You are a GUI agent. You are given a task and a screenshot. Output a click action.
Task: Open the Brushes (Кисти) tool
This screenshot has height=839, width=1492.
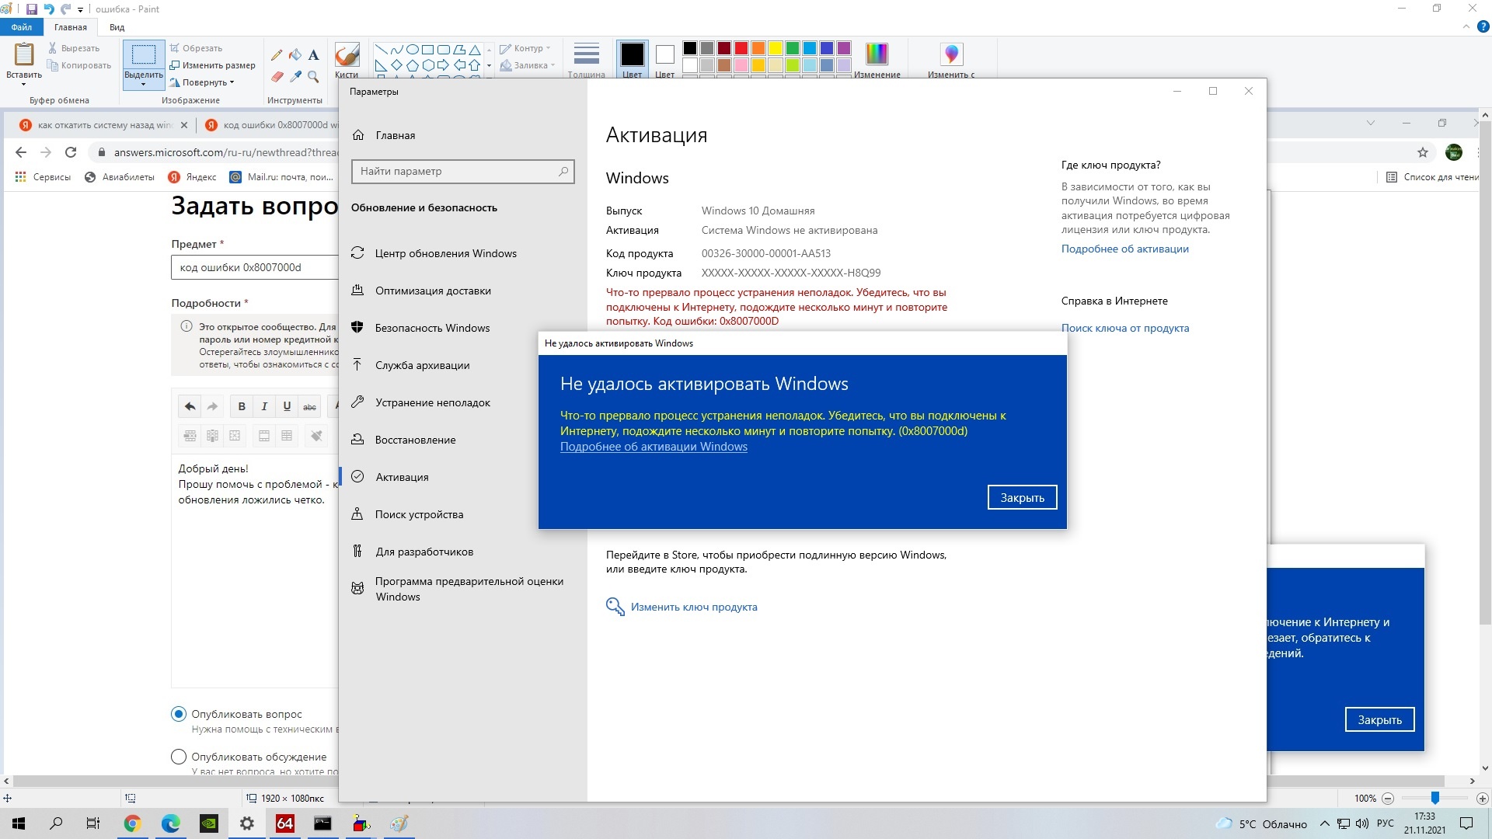[347, 60]
